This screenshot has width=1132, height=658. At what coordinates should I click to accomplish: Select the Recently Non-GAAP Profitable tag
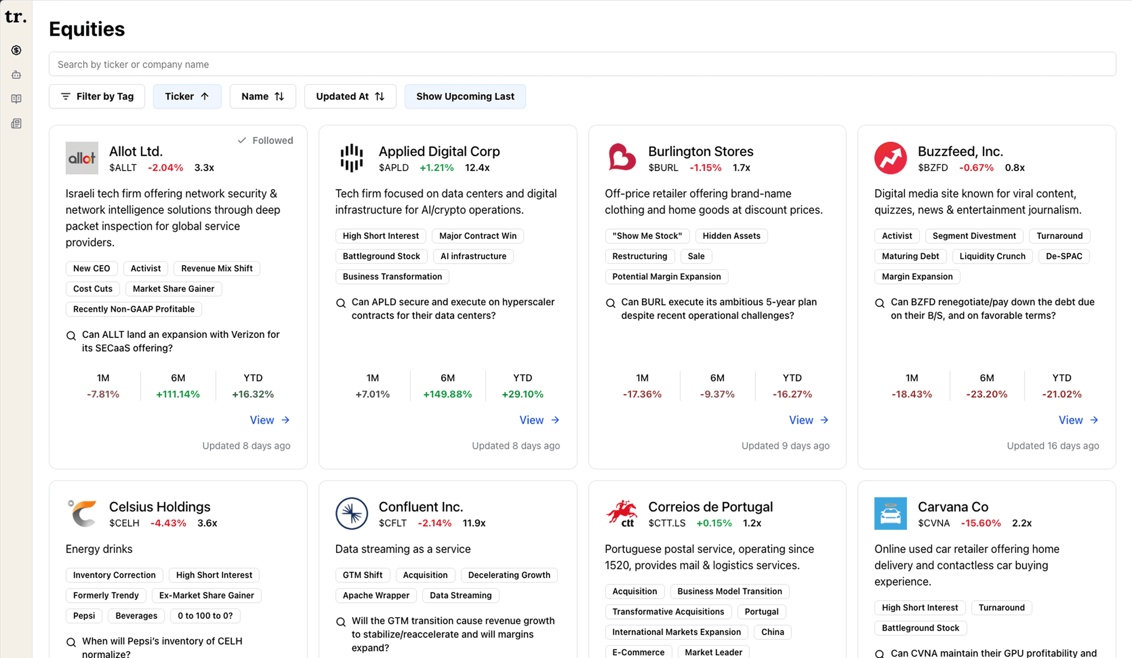pos(134,309)
